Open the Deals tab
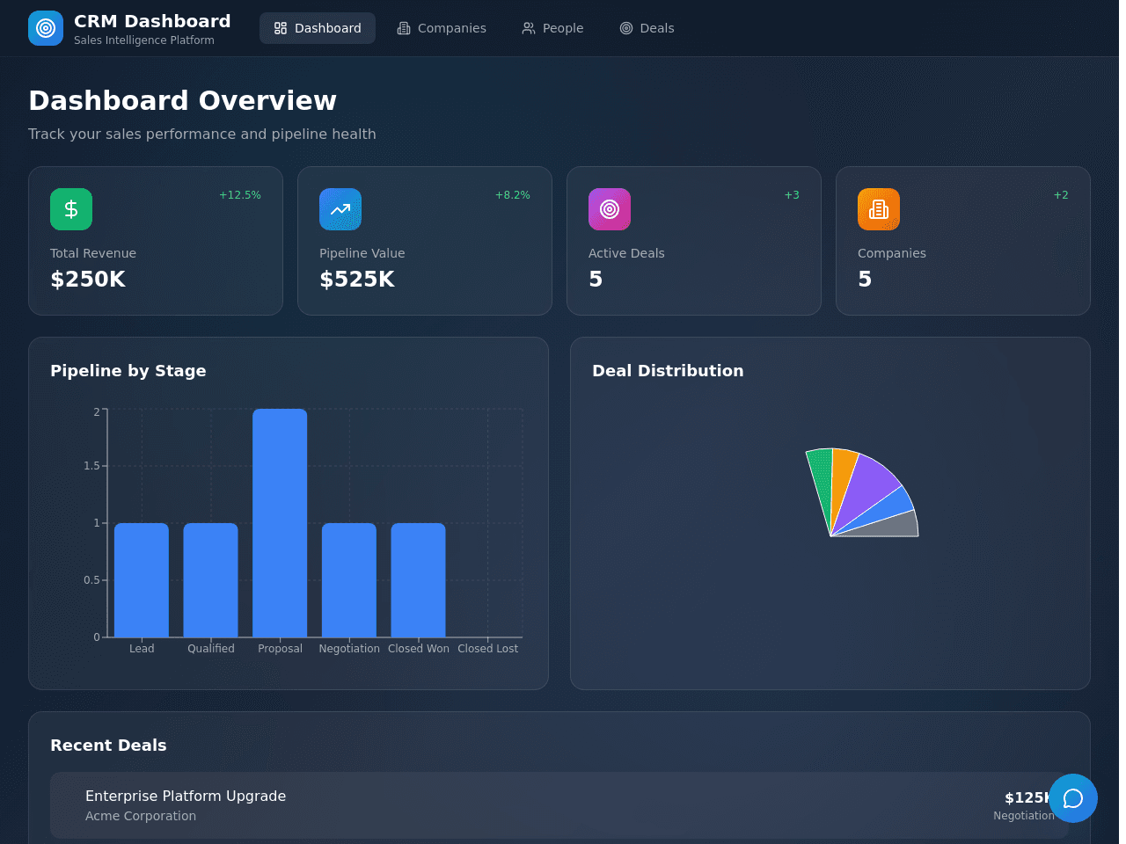This screenshot has width=1126, height=844. click(x=647, y=28)
